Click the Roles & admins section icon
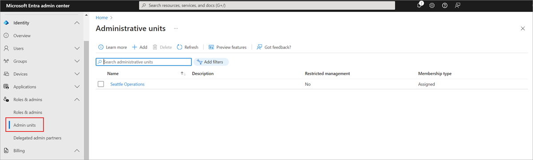This screenshot has height=160, width=533. pos(6,100)
